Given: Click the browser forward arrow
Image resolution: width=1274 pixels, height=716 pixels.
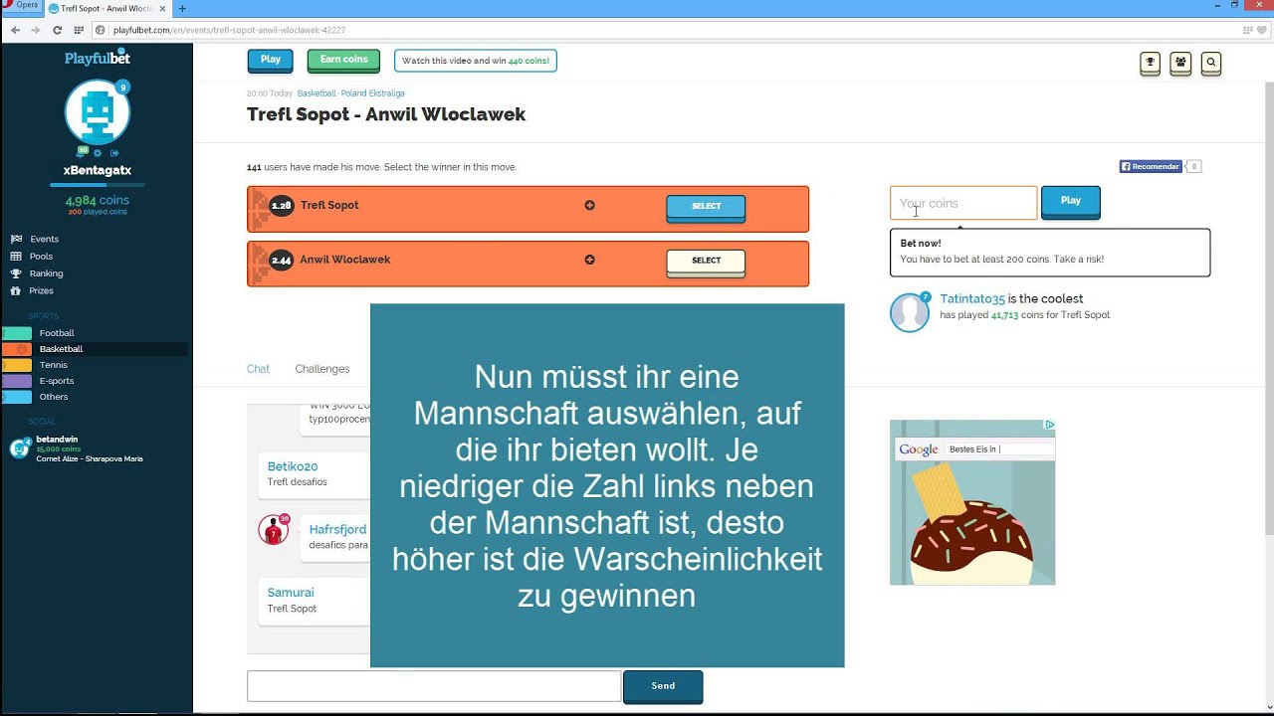Looking at the screenshot, I should click(35, 30).
